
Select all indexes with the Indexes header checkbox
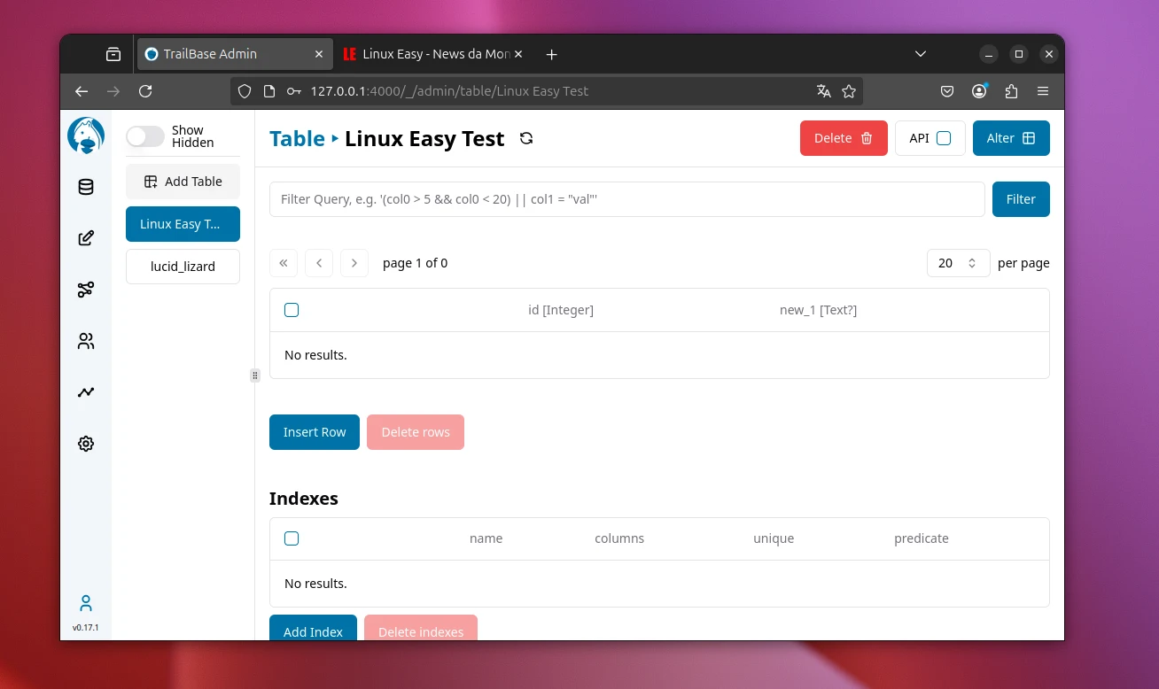(292, 538)
